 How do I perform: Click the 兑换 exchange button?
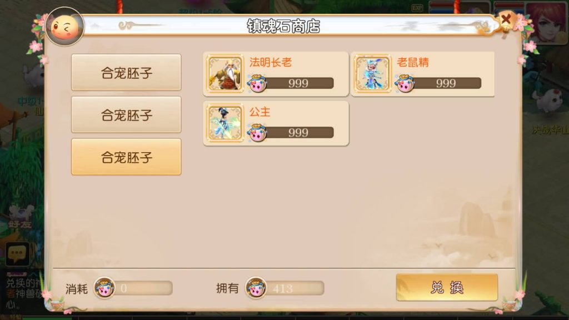[447, 287]
